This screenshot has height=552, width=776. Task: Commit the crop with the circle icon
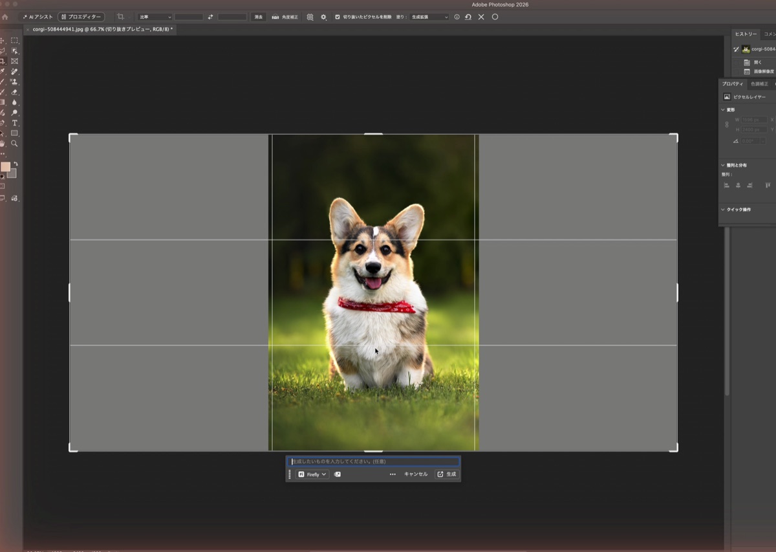495,17
